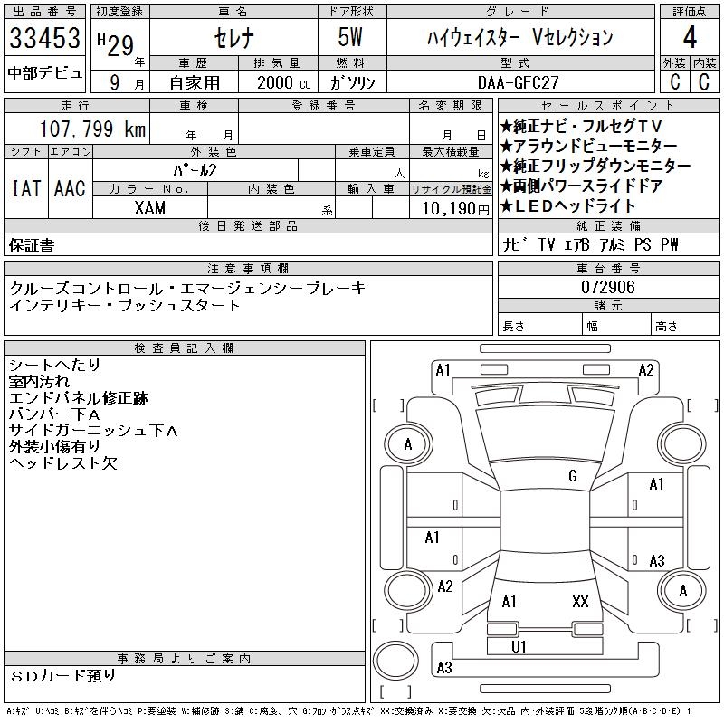
Task: Select the vehicle history 自家用
Action: pos(195,83)
